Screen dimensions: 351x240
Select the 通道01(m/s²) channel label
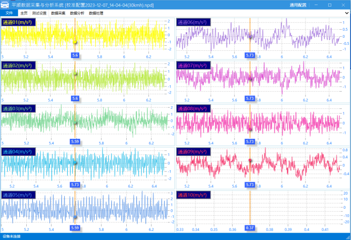tap(18, 22)
